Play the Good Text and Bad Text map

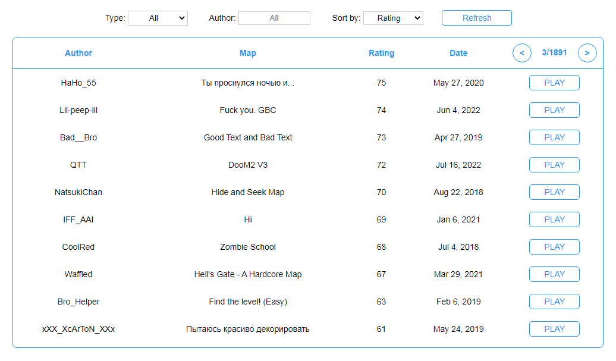[x=554, y=137]
